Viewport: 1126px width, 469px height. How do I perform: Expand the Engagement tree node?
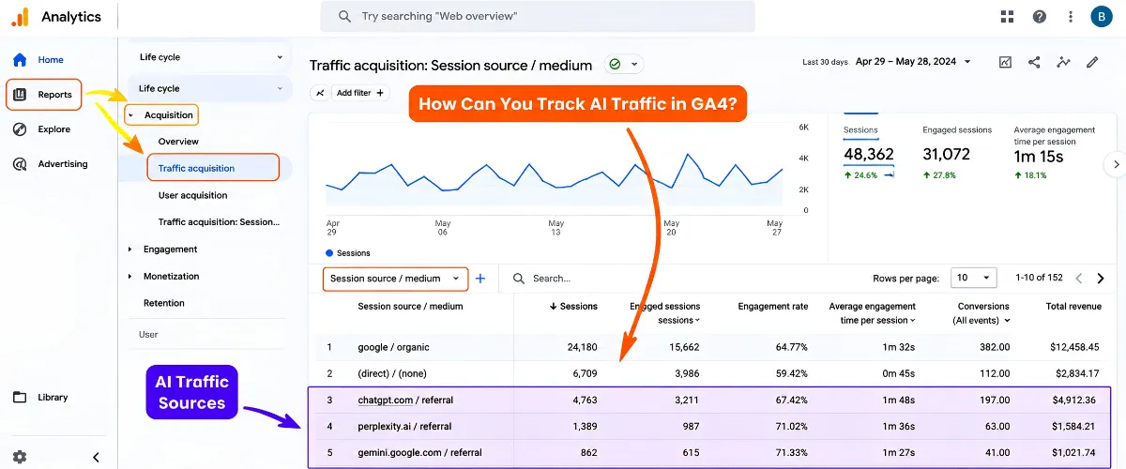[130, 250]
